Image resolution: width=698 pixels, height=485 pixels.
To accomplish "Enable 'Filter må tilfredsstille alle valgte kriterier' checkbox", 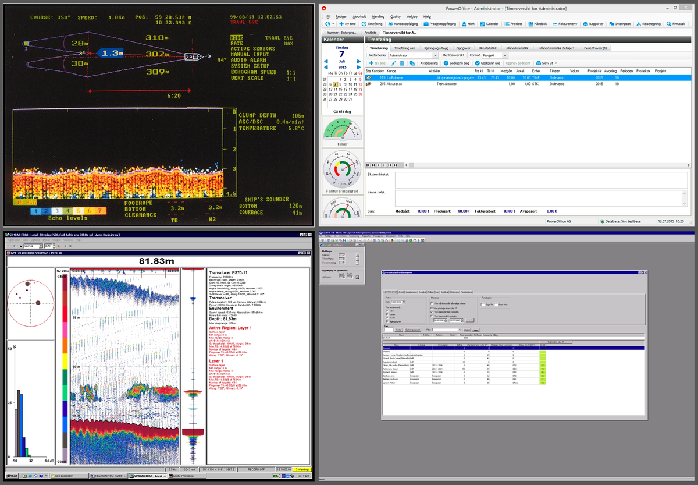I will 432,303.
